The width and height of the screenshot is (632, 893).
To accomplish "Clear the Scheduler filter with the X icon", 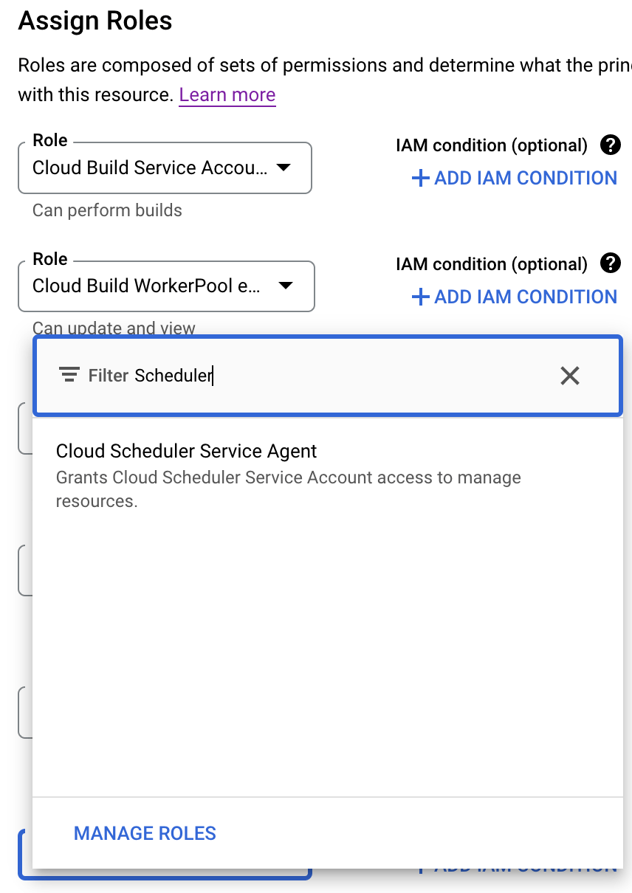I will pos(569,376).
